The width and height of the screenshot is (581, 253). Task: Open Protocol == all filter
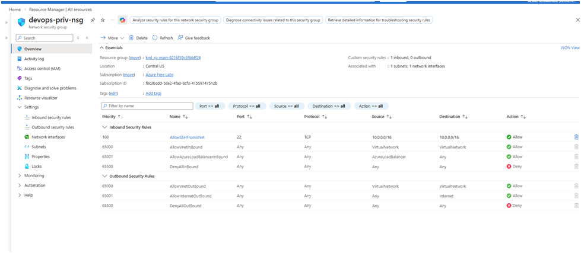click(x=246, y=106)
